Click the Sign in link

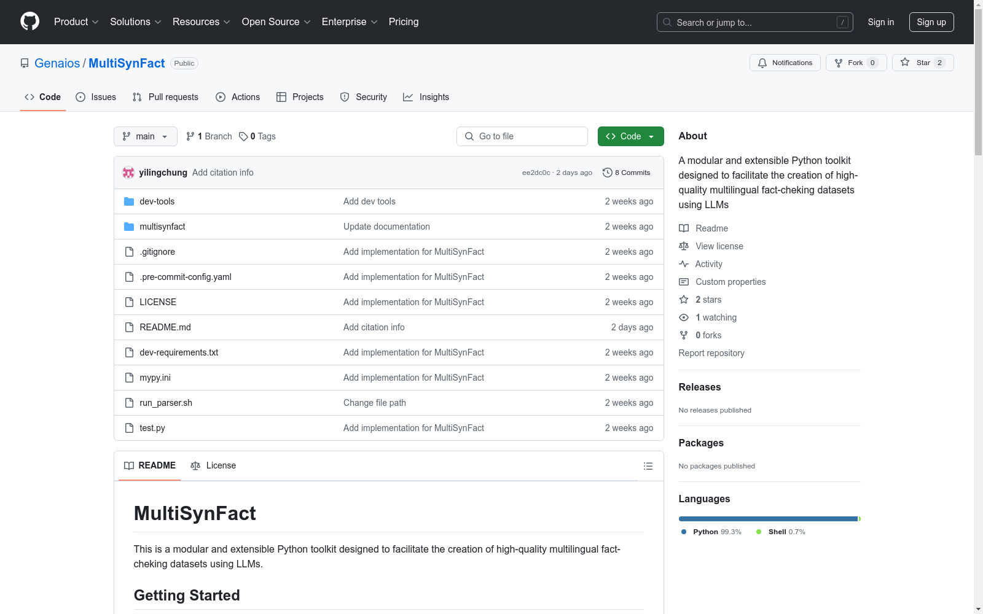click(x=881, y=22)
